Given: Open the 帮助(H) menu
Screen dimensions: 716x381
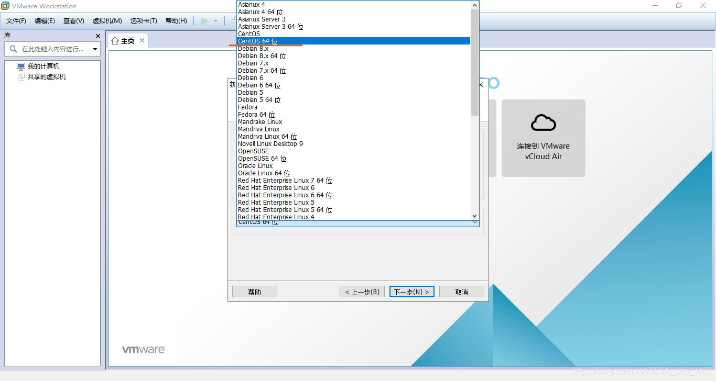Looking at the screenshot, I should 176,21.
